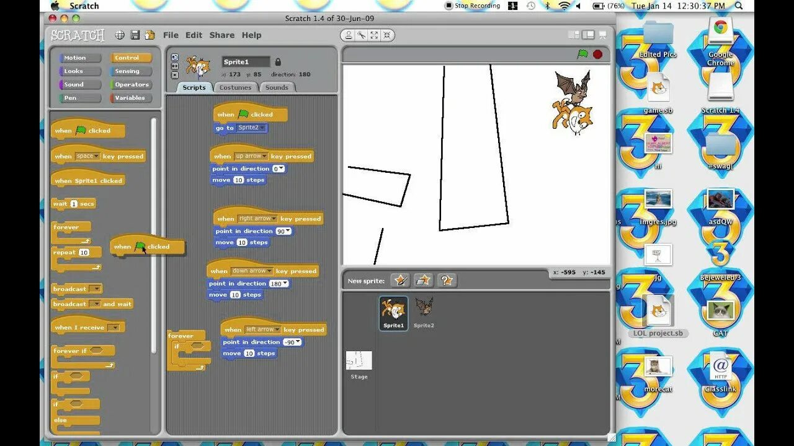Show the Sensing blocks category
Screen dimensions: 794x446
132,71
